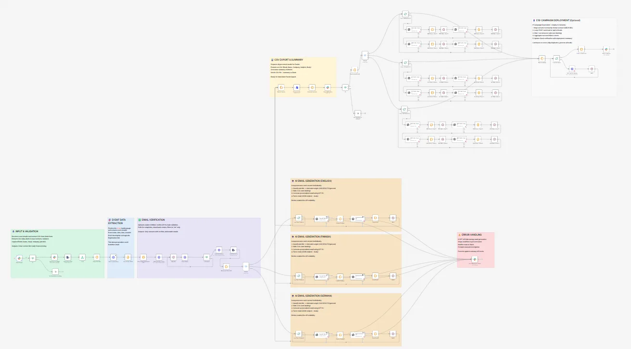This screenshot has height=349, width=631.
Task: Select the webhook trigger node in Input & Validation
Action: (x=19, y=257)
